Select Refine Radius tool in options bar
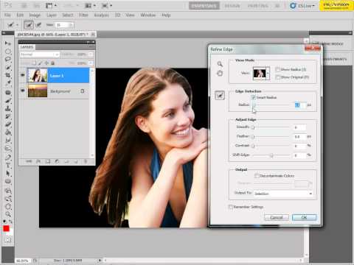The width and height of the screenshot is (354, 265). pyautogui.click(x=29, y=25)
